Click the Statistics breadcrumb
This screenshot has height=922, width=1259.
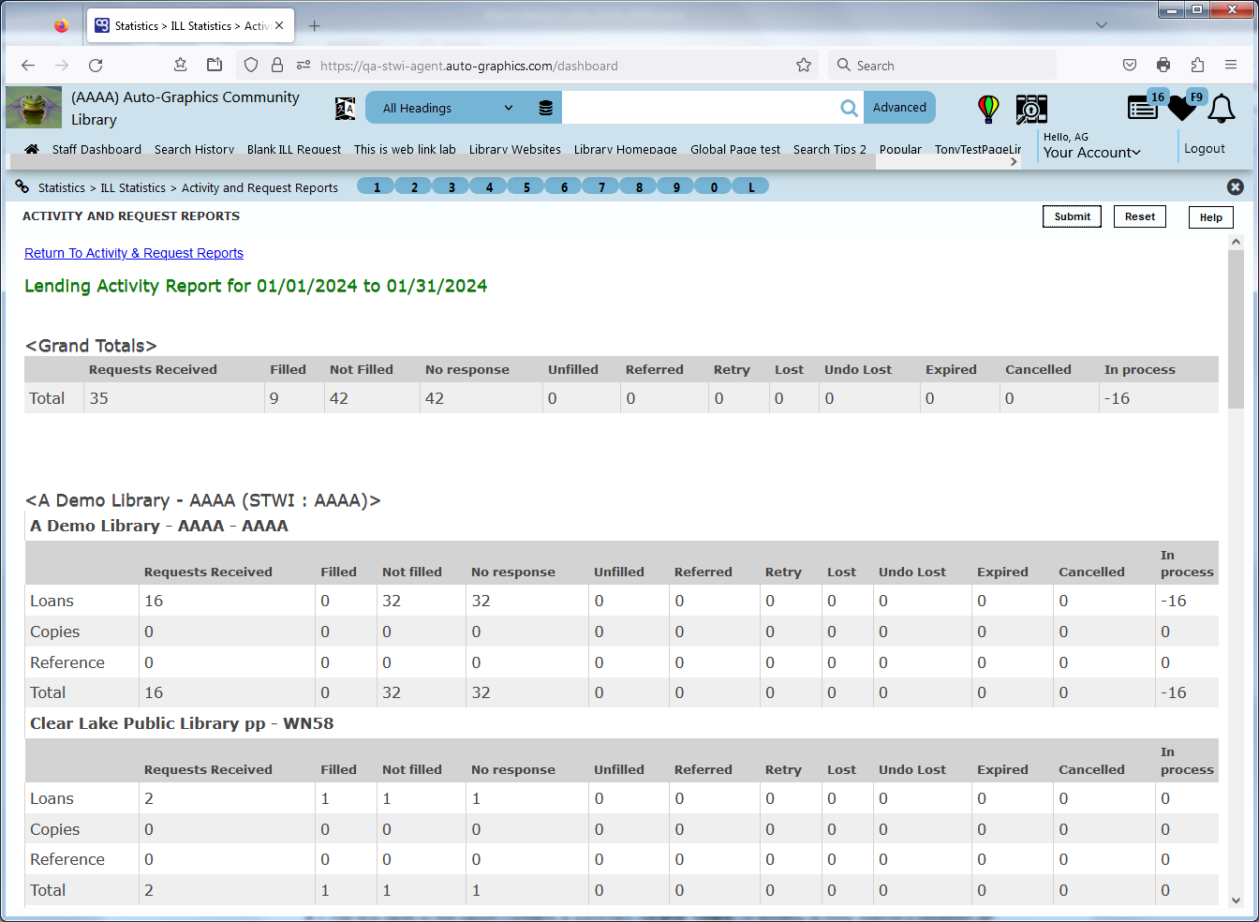pyautogui.click(x=62, y=187)
